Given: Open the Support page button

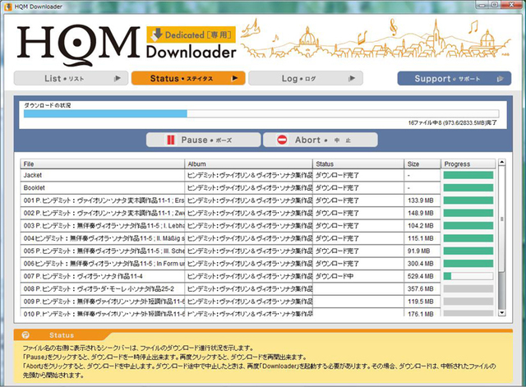Looking at the screenshot, I should [448, 78].
